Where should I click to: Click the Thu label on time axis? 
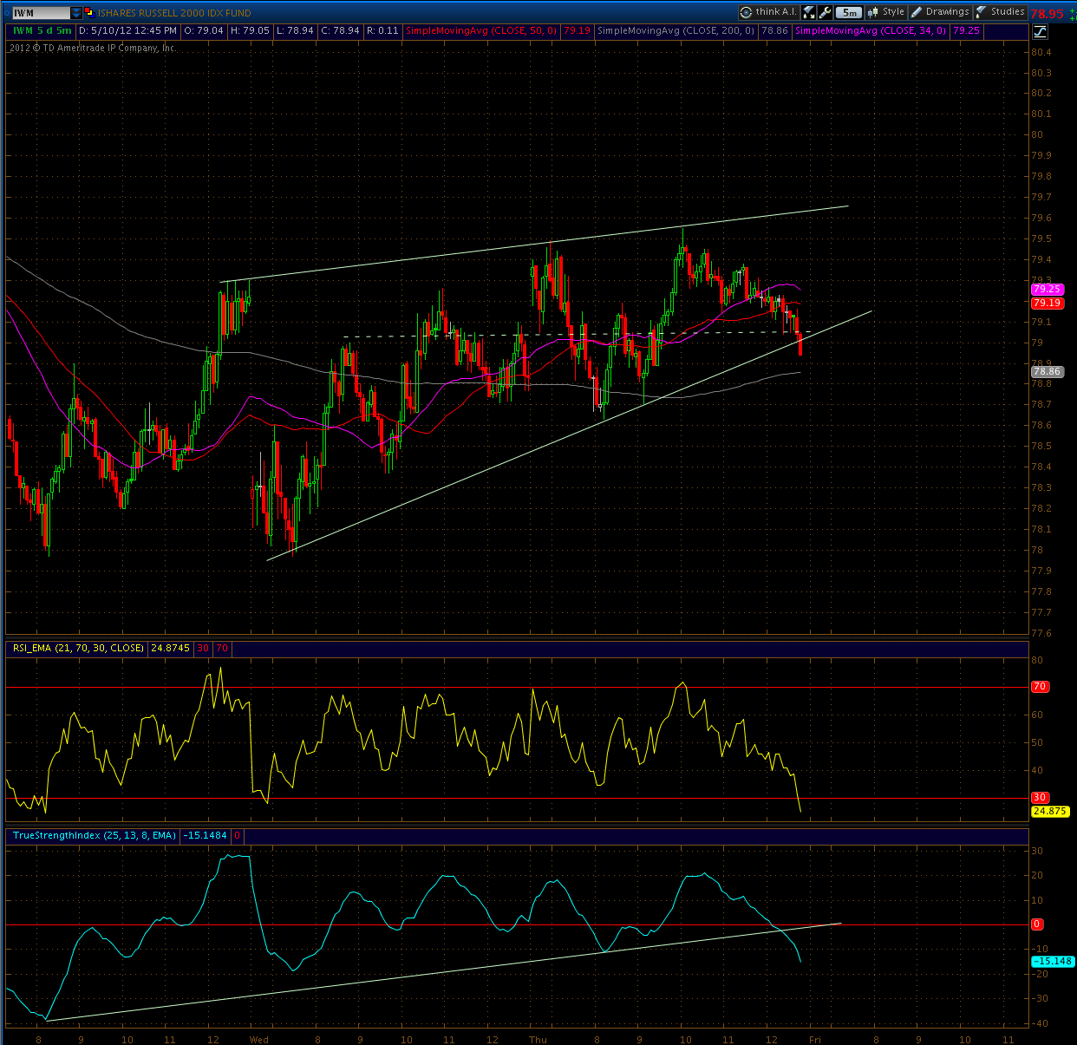(538, 1039)
